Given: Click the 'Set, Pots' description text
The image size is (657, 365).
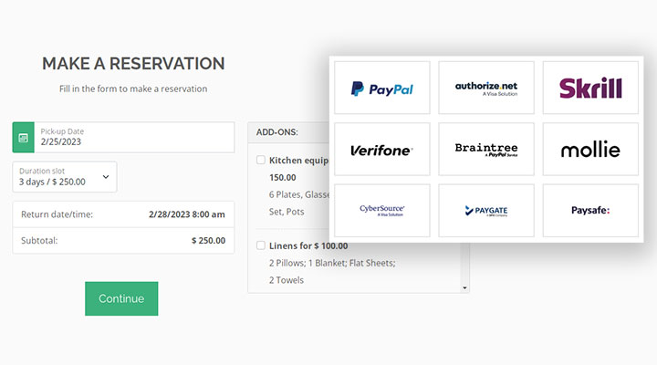Looking at the screenshot, I should click(x=287, y=212).
